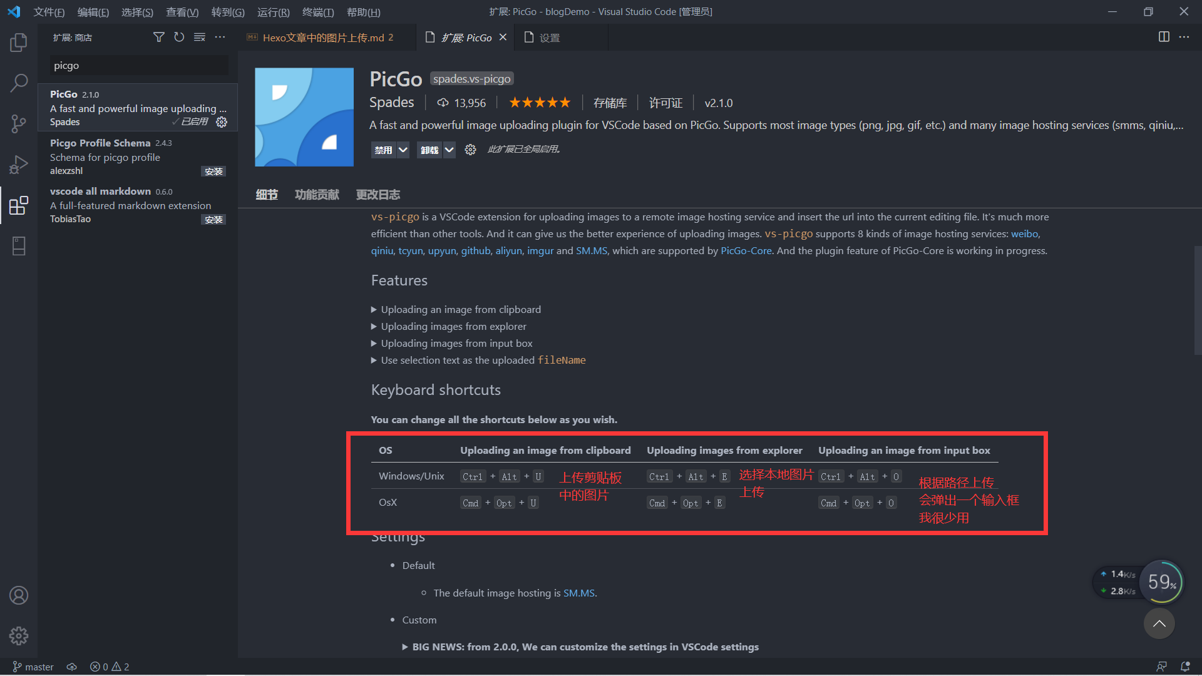Image resolution: width=1202 pixels, height=676 pixels.
Task: Open the Accounts icon in activity bar
Action: click(19, 595)
